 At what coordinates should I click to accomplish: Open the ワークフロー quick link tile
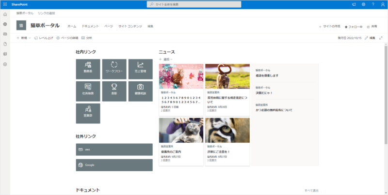click(x=114, y=68)
